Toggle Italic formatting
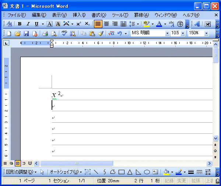 (28, 24)
